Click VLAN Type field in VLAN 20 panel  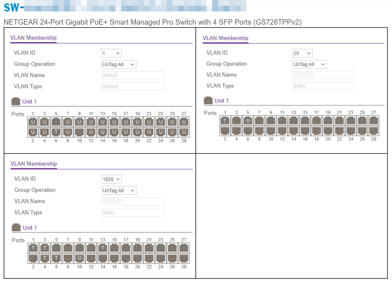tap(323, 86)
